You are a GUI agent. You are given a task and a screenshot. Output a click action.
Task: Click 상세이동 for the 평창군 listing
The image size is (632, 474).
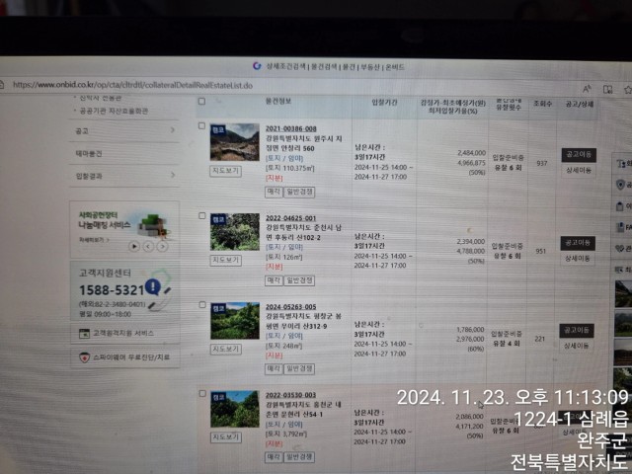(x=577, y=346)
